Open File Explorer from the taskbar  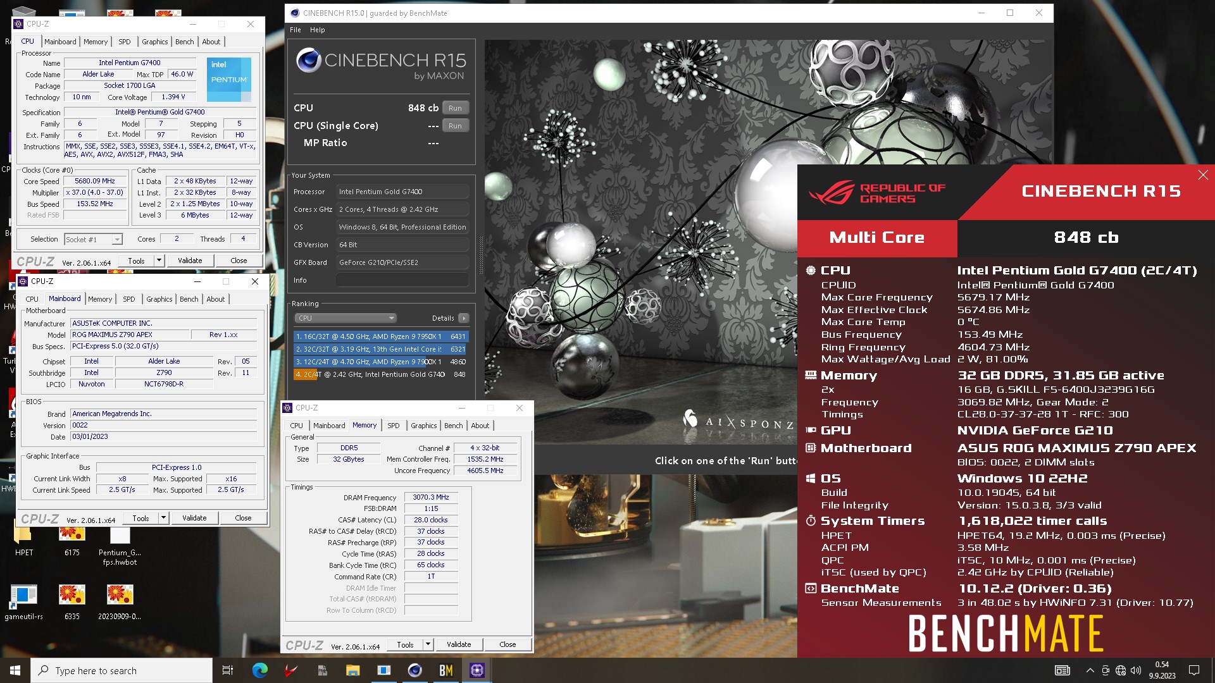coord(352,670)
